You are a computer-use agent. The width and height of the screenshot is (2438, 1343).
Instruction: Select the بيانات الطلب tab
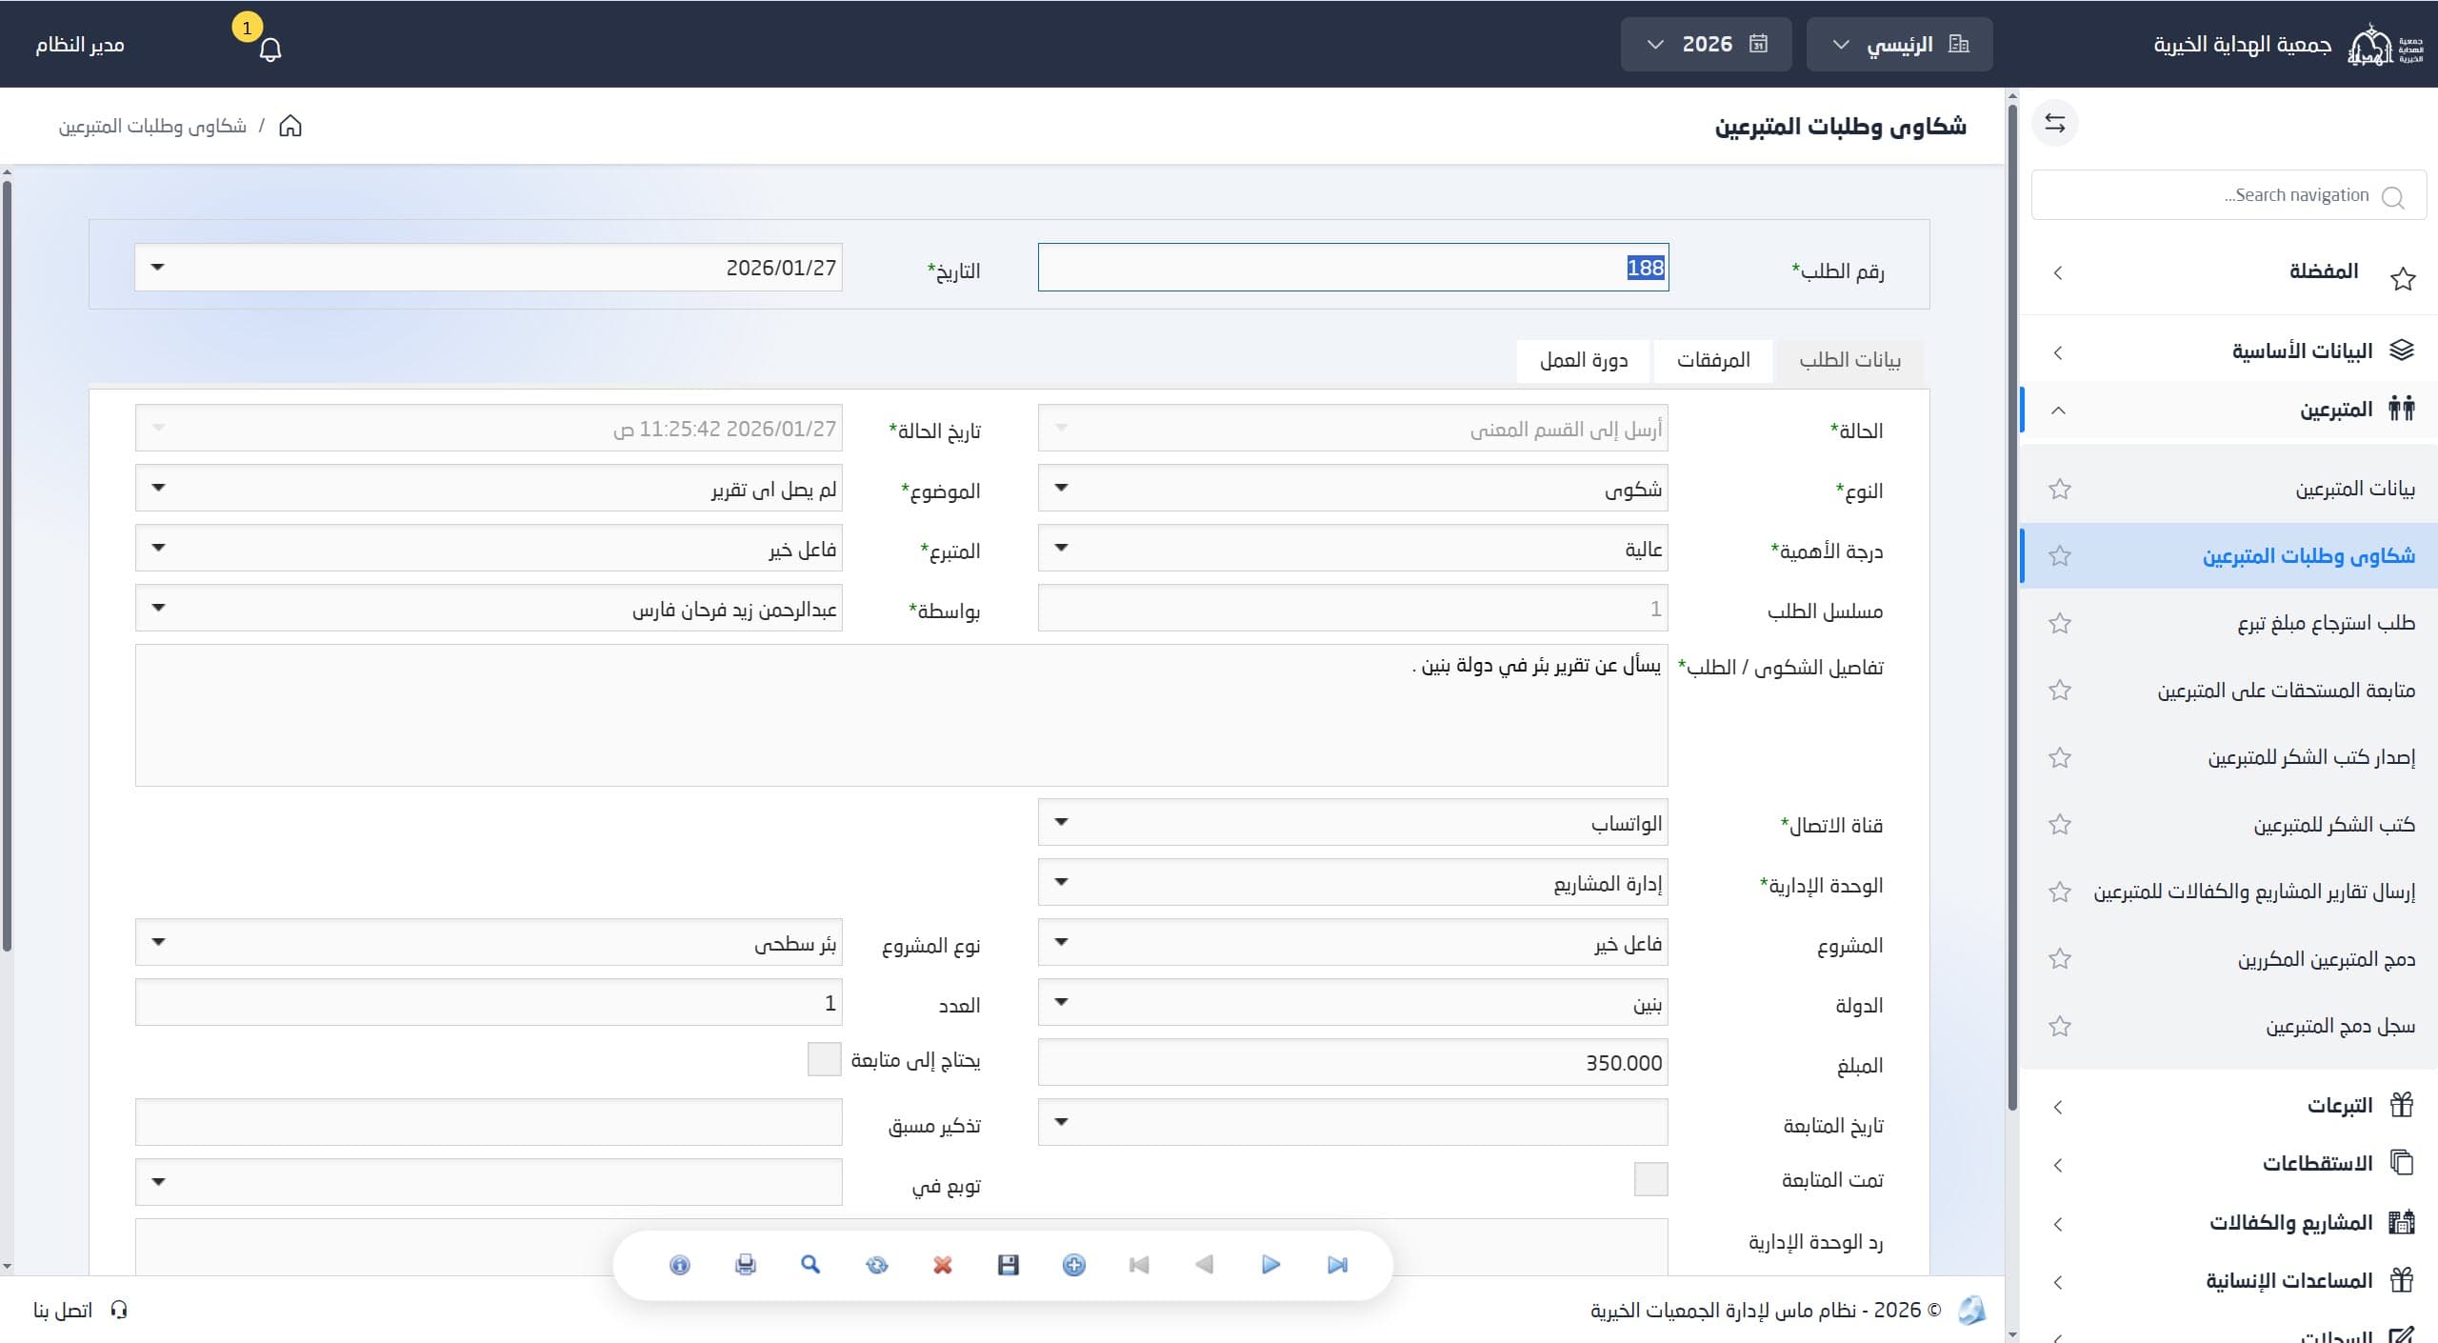[x=1849, y=360]
